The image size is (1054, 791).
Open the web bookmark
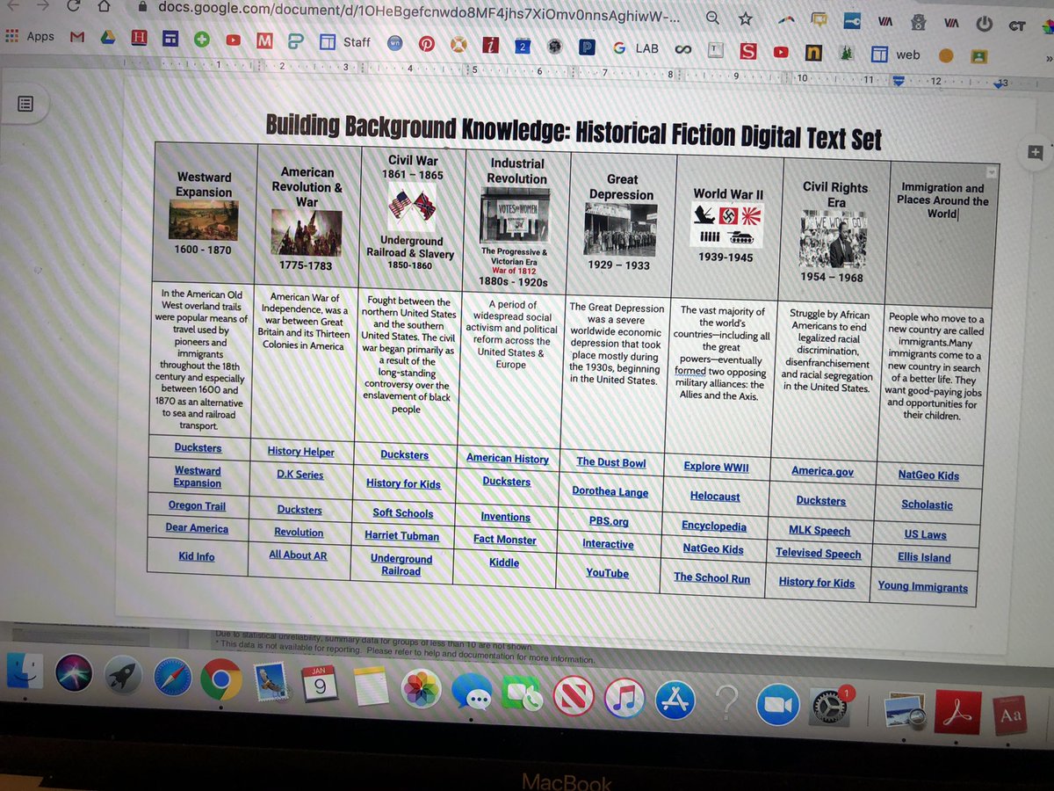[896, 54]
